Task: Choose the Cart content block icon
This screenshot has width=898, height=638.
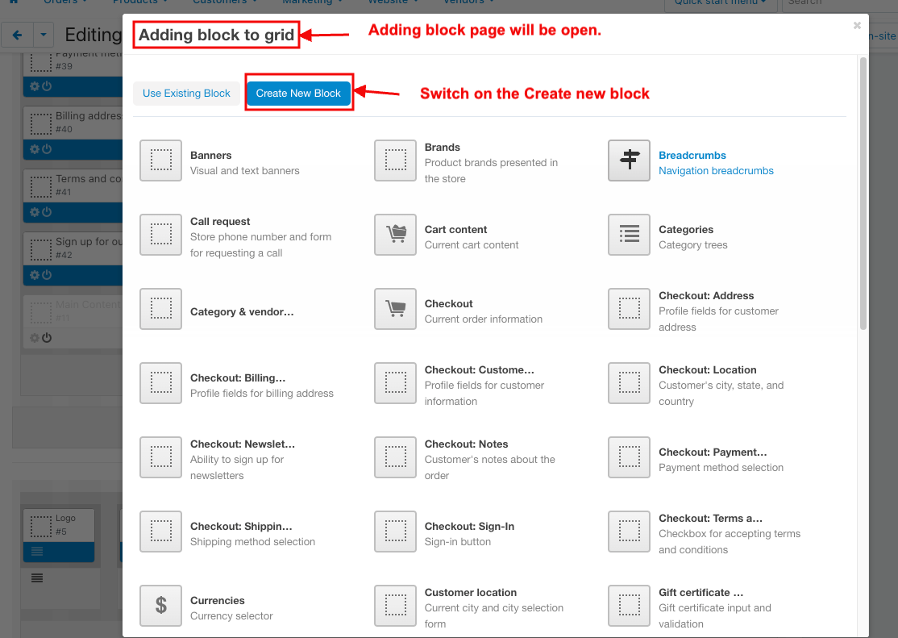Action: pos(395,235)
